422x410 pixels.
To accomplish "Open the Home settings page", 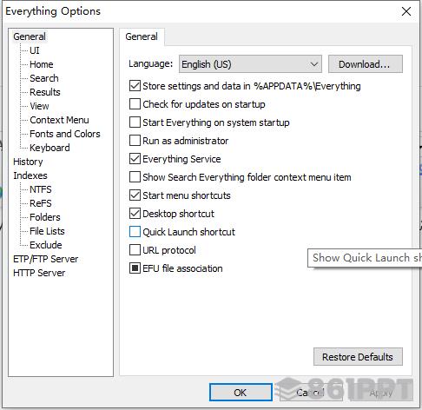I will [42, 64].
